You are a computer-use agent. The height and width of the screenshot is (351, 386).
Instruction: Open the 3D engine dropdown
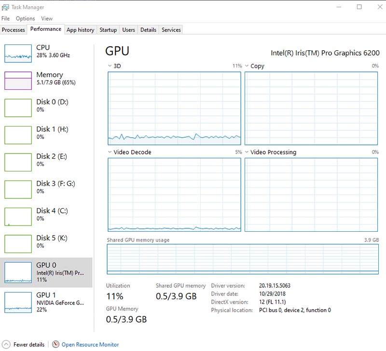[x=110, y=66]
